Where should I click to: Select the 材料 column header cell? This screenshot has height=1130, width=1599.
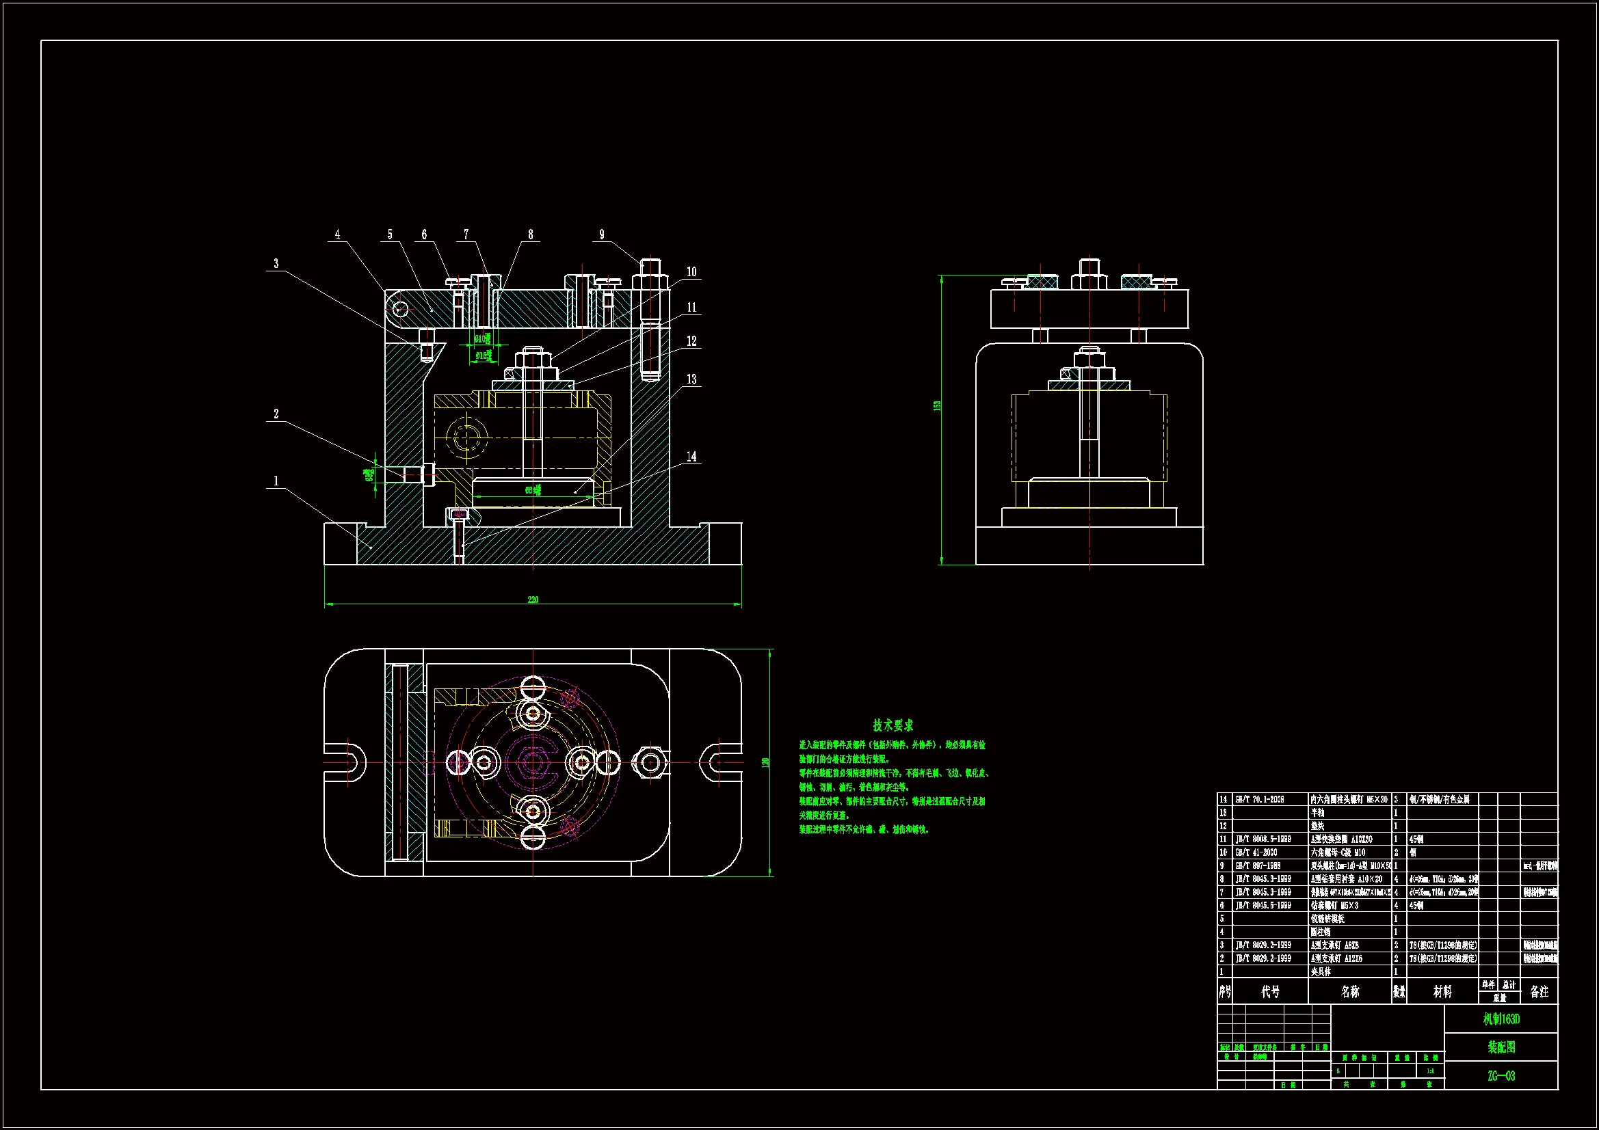pyautogui.click(x=1442, y=991)
